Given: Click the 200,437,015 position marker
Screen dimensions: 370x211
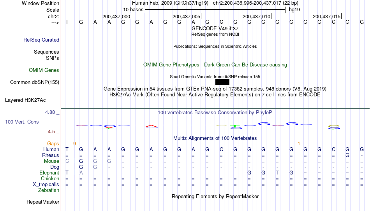Looking at the screenshot, I should tap(327, 16).
